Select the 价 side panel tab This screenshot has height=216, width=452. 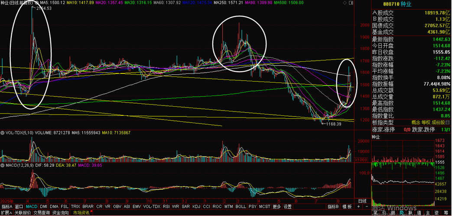click(x=384, y=213)
